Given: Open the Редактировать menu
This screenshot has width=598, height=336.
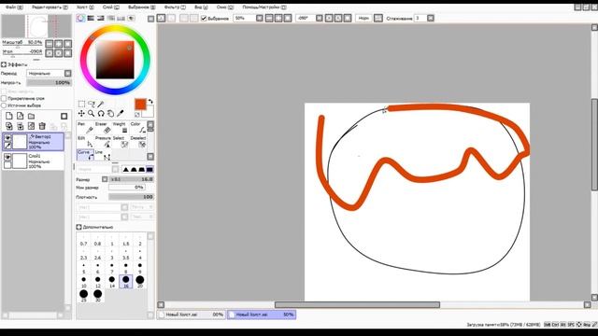Looking at the screenshot, I should click(50, 7).
